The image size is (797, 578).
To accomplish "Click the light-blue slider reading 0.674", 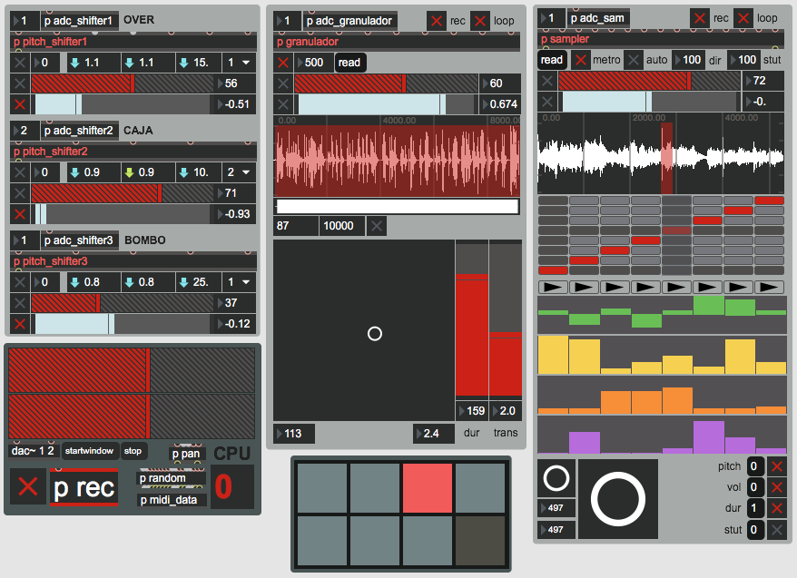I will coord(387,104).
